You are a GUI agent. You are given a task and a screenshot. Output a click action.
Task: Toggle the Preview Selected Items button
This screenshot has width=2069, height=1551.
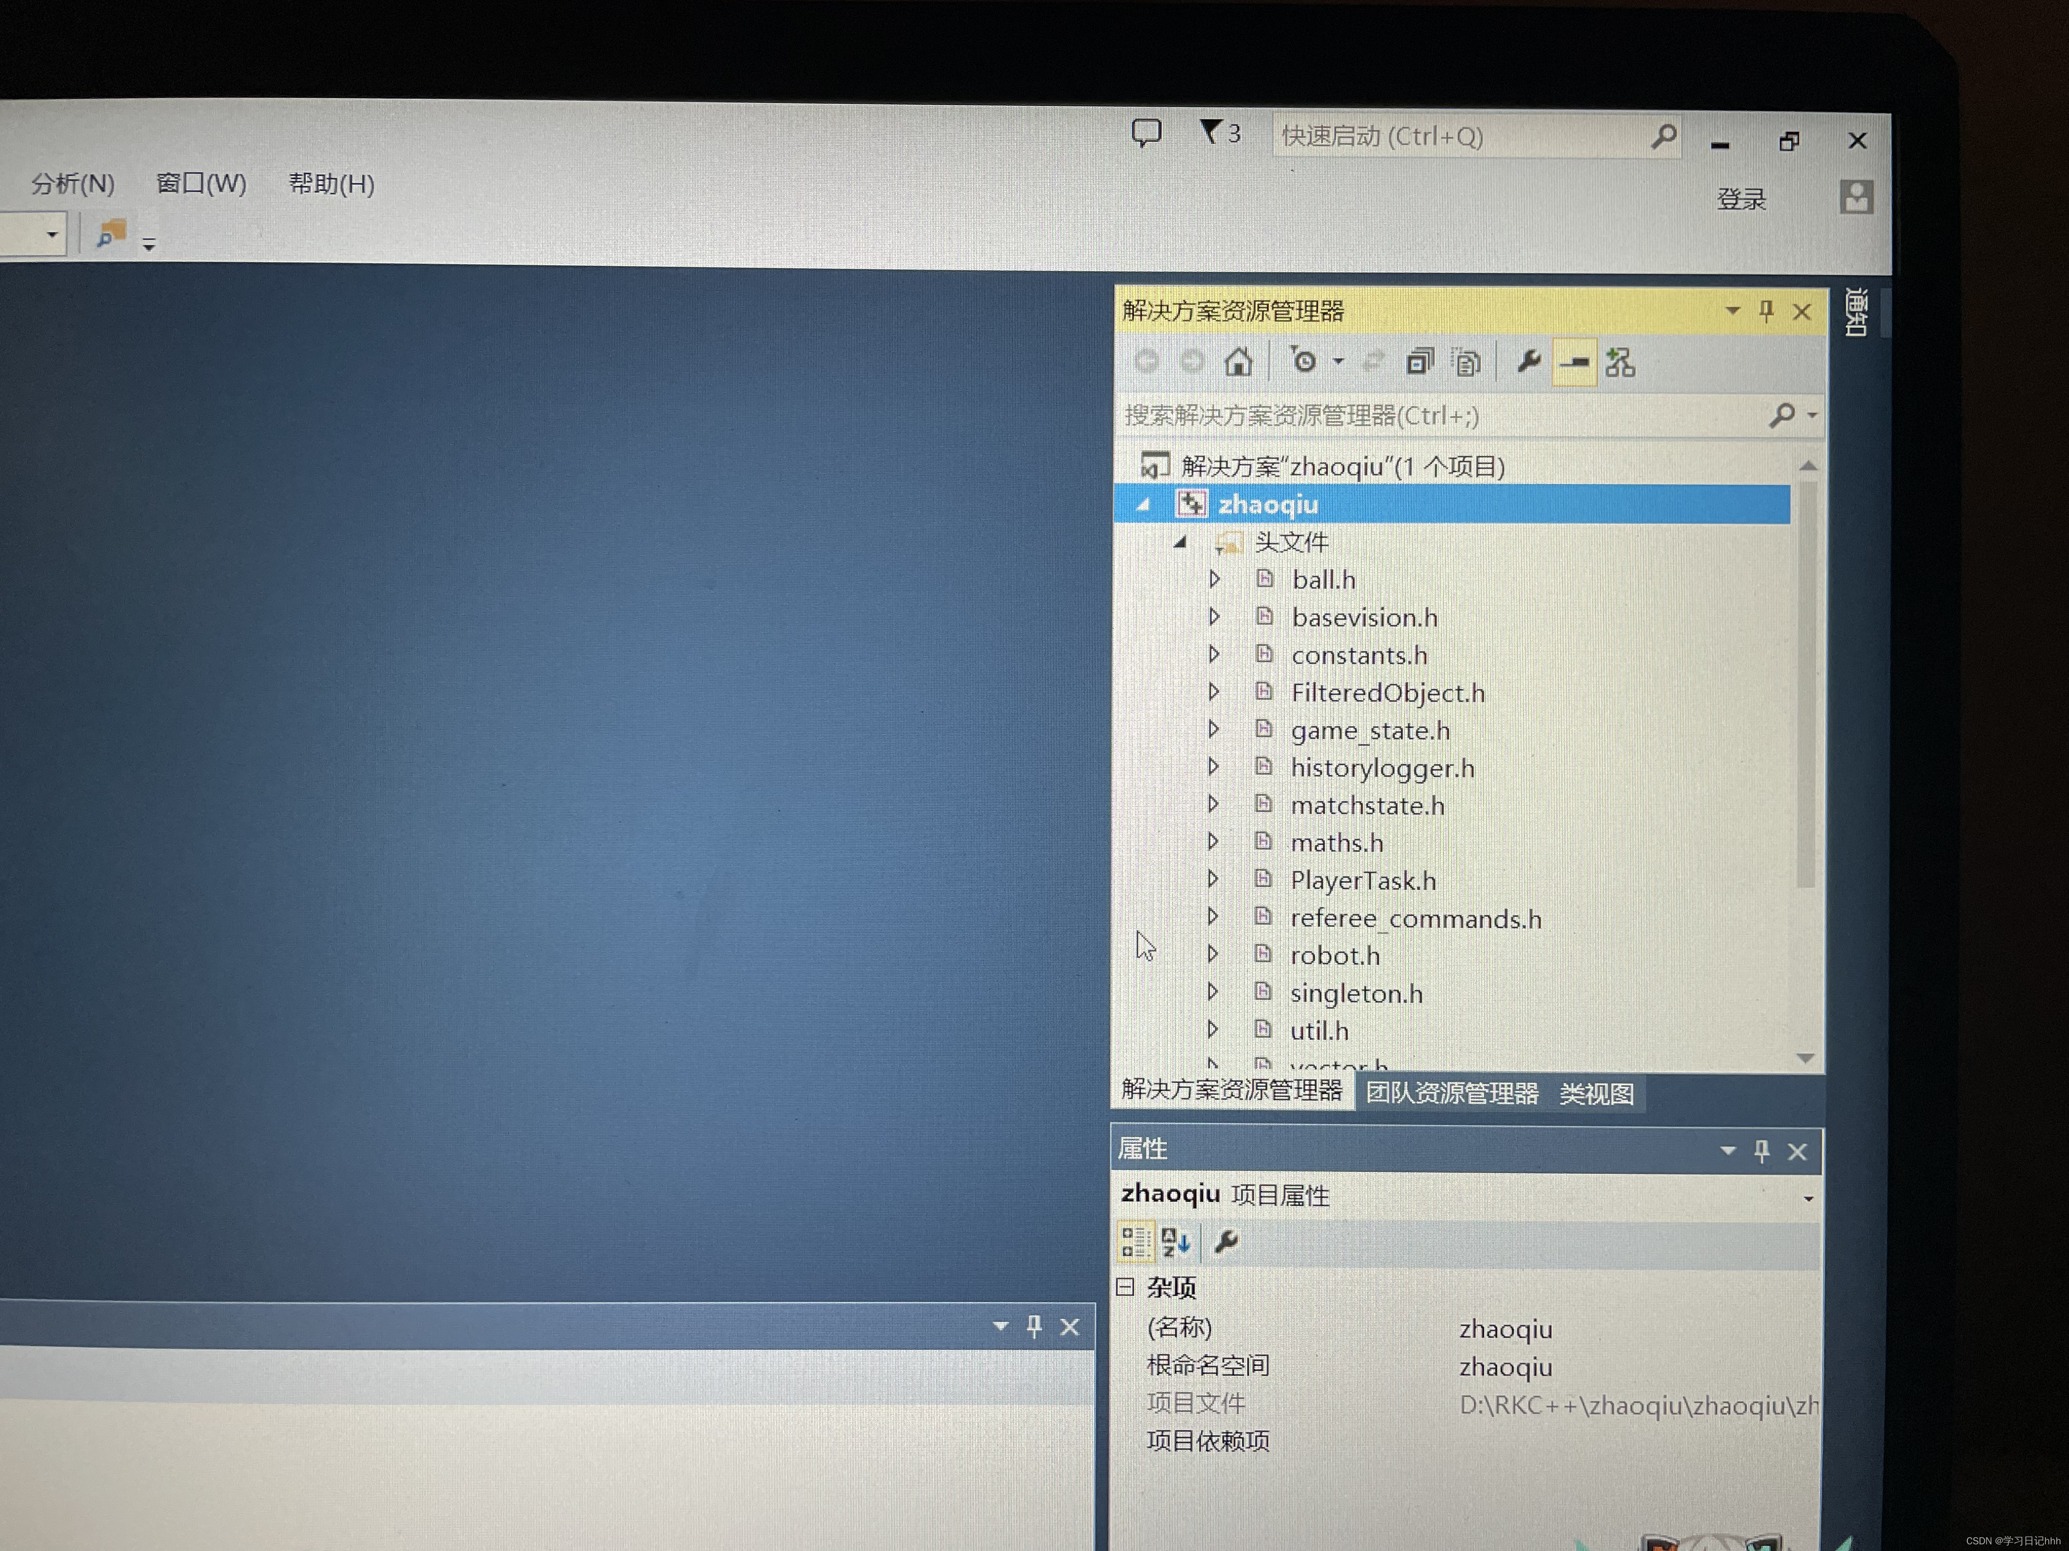tap(1574, 362)
